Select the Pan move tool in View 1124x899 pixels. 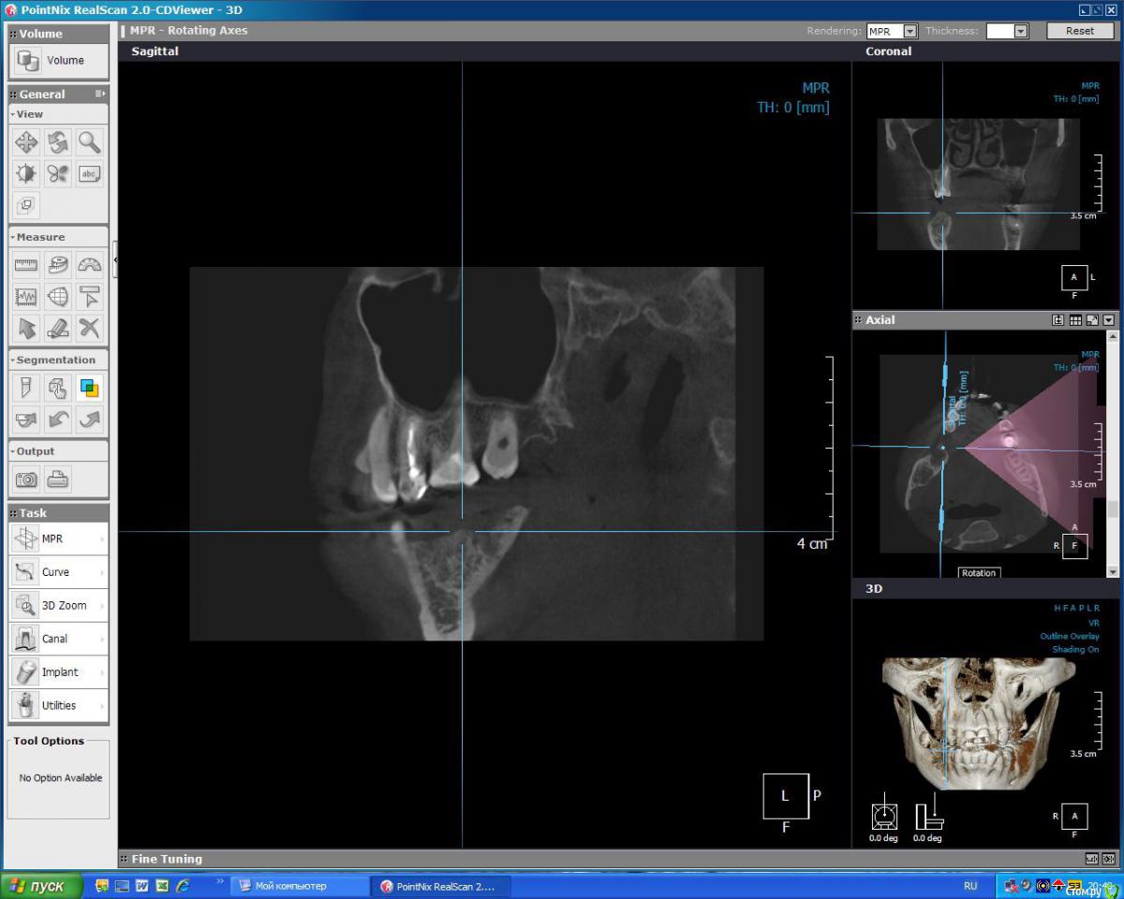click(x=26, y=142)
